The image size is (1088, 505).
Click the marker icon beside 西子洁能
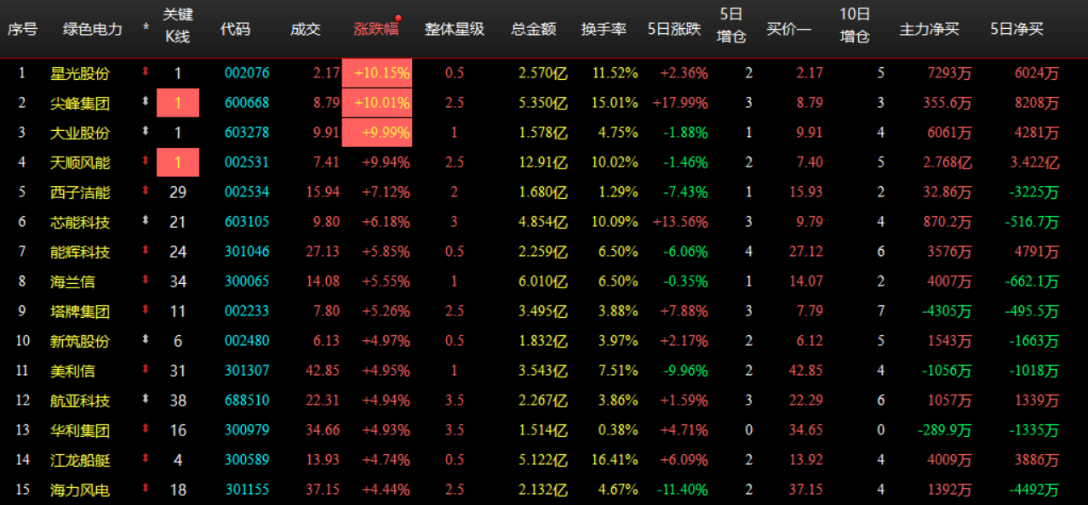pos(146,191)
